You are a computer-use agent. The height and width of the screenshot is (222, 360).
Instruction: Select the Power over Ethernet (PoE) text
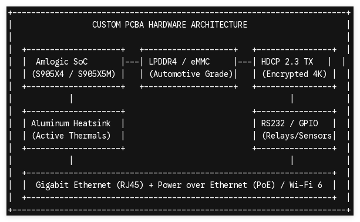click(216, 185)
